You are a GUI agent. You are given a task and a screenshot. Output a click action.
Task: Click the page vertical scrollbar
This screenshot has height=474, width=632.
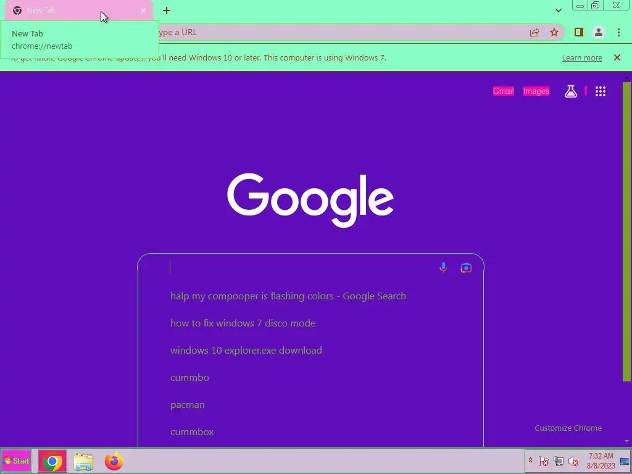click(627, 231)
